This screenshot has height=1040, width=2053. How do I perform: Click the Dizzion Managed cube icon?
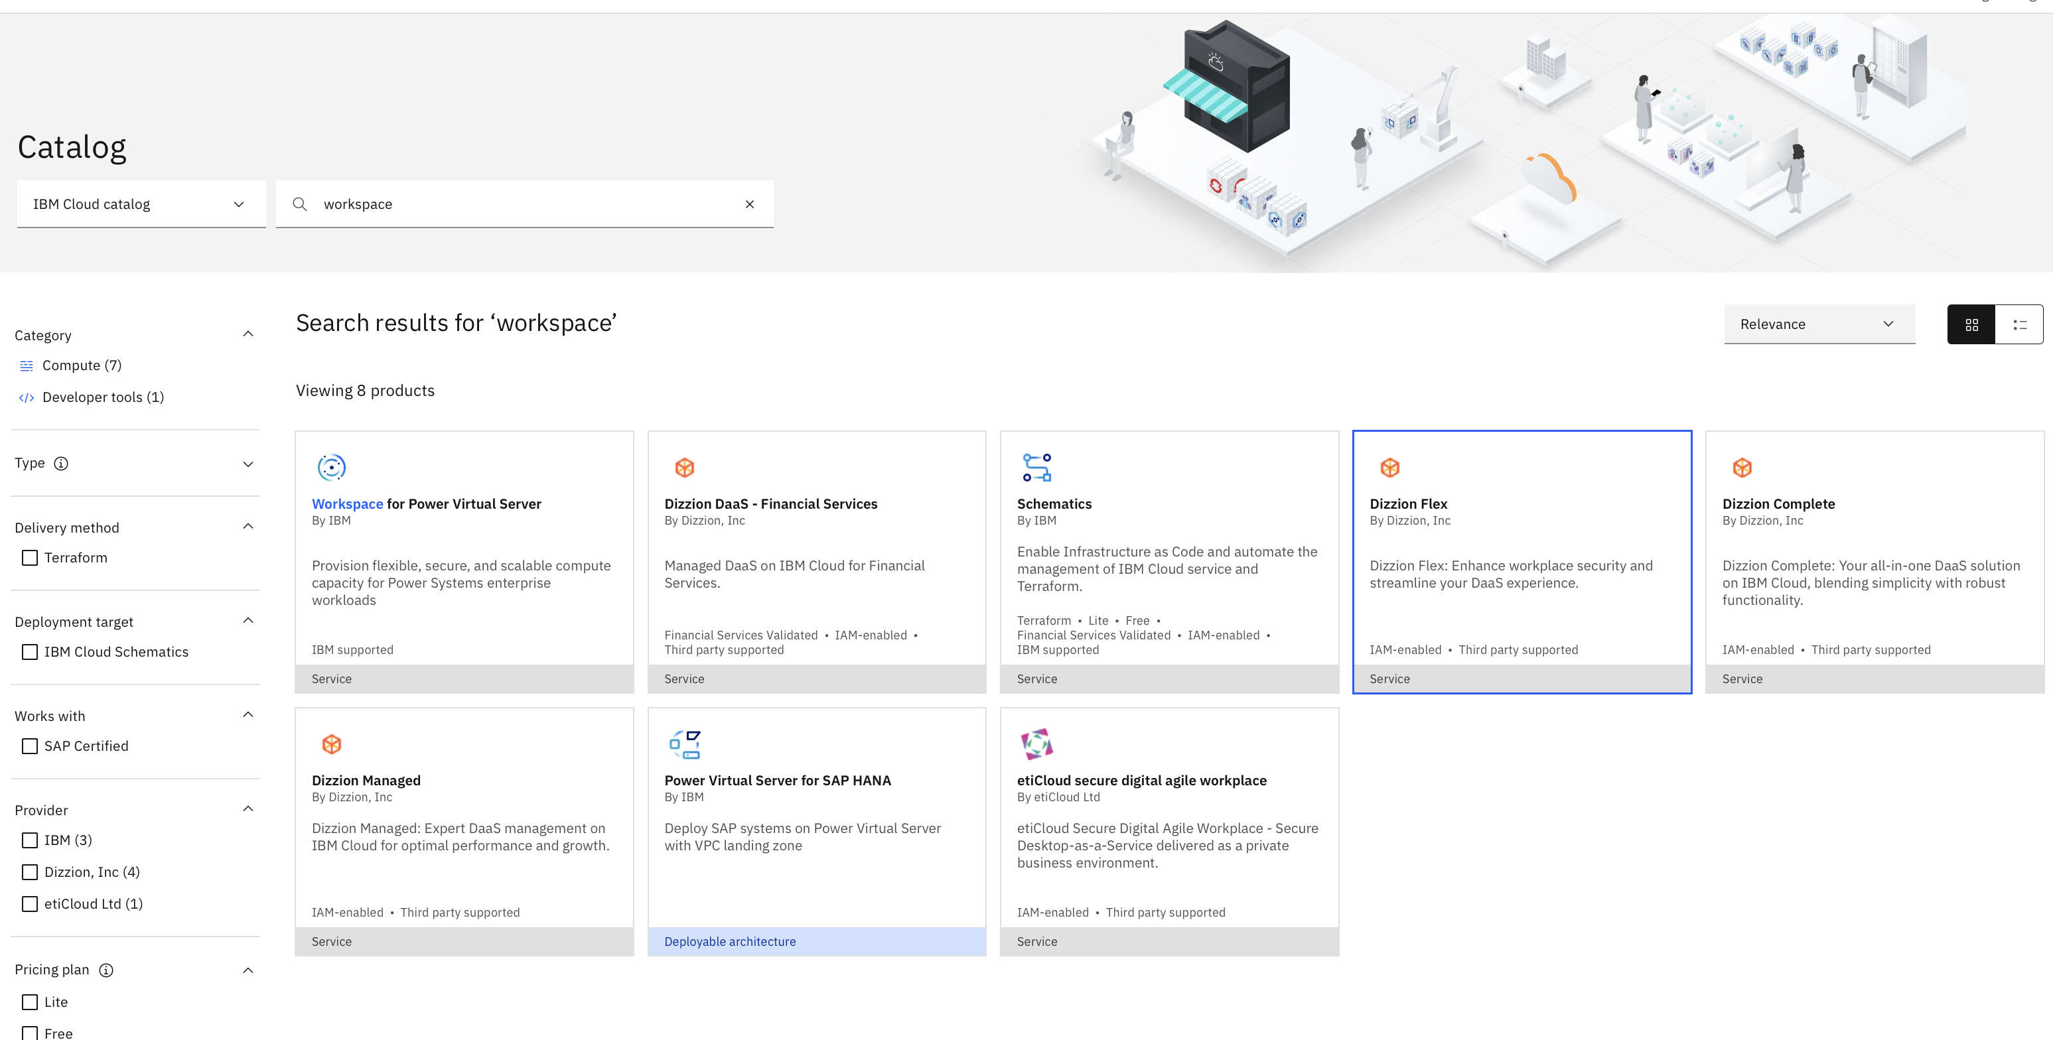tap(332, 744)
